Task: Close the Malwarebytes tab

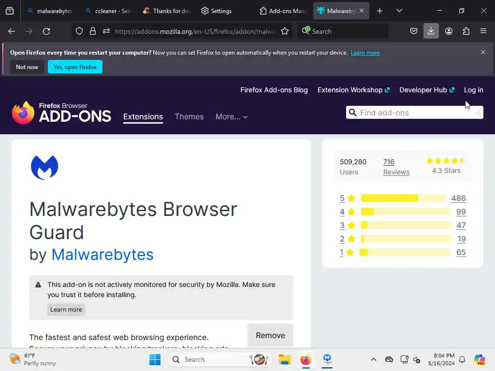Action: click(362, 11)
